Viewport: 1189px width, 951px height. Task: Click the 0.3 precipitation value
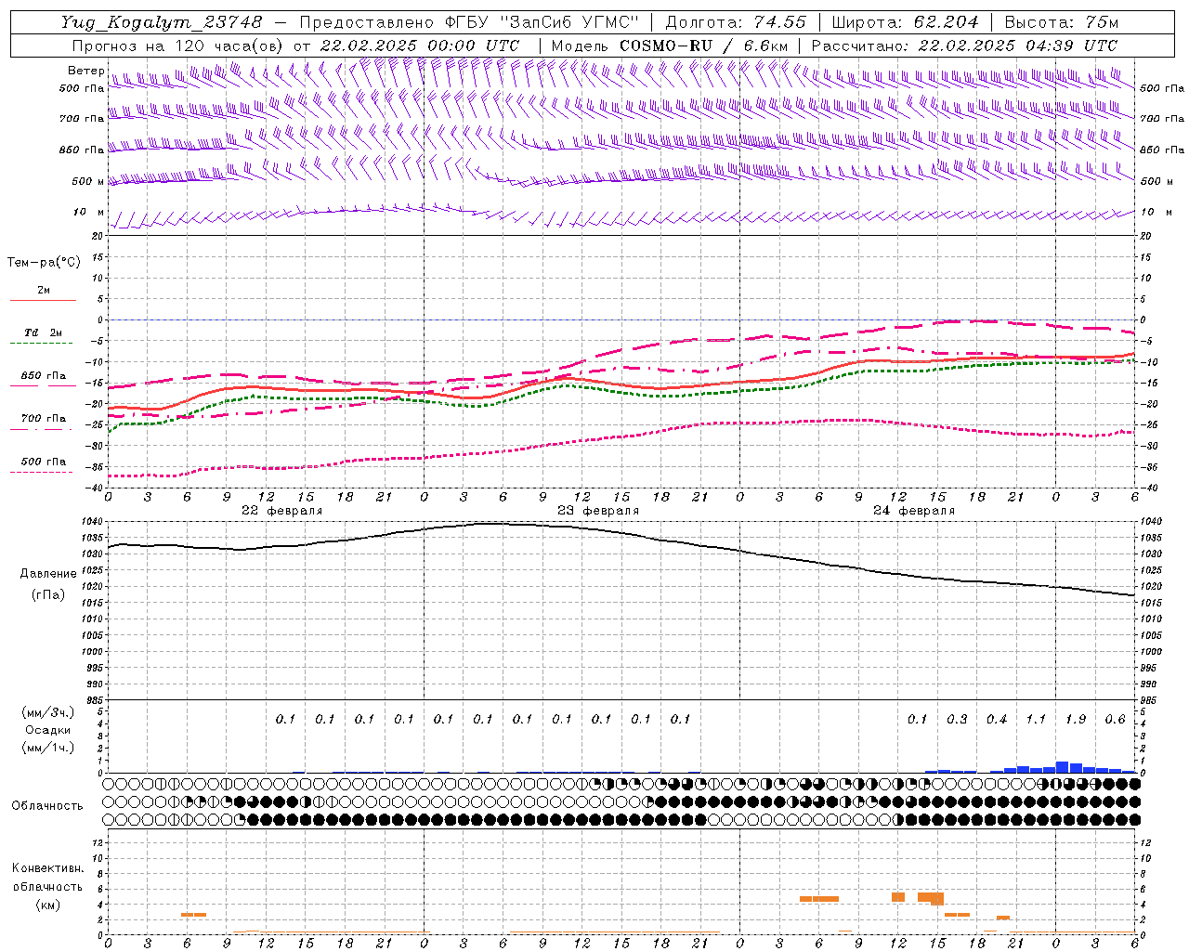click(x=957, y=719)
